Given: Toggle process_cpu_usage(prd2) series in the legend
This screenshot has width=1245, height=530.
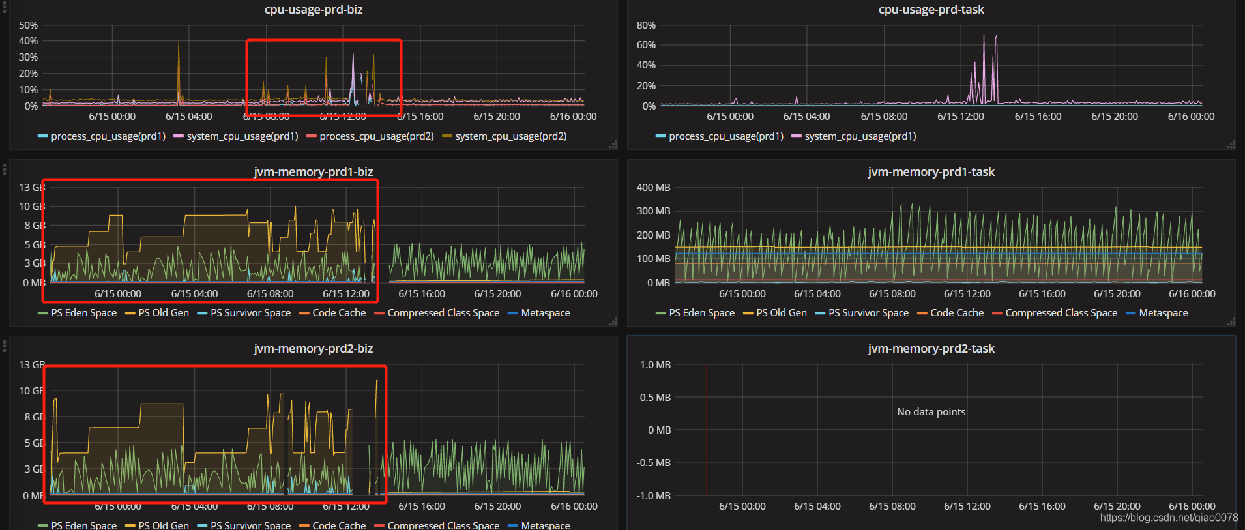Looking at the screenshot, I should click(377, 136).
